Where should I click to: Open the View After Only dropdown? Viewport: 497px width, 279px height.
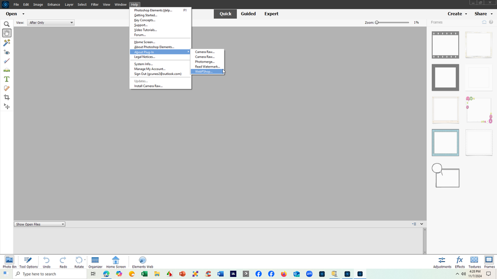tap(51, 22)
